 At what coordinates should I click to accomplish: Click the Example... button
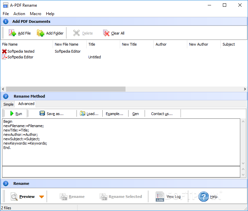coord(114,114)
